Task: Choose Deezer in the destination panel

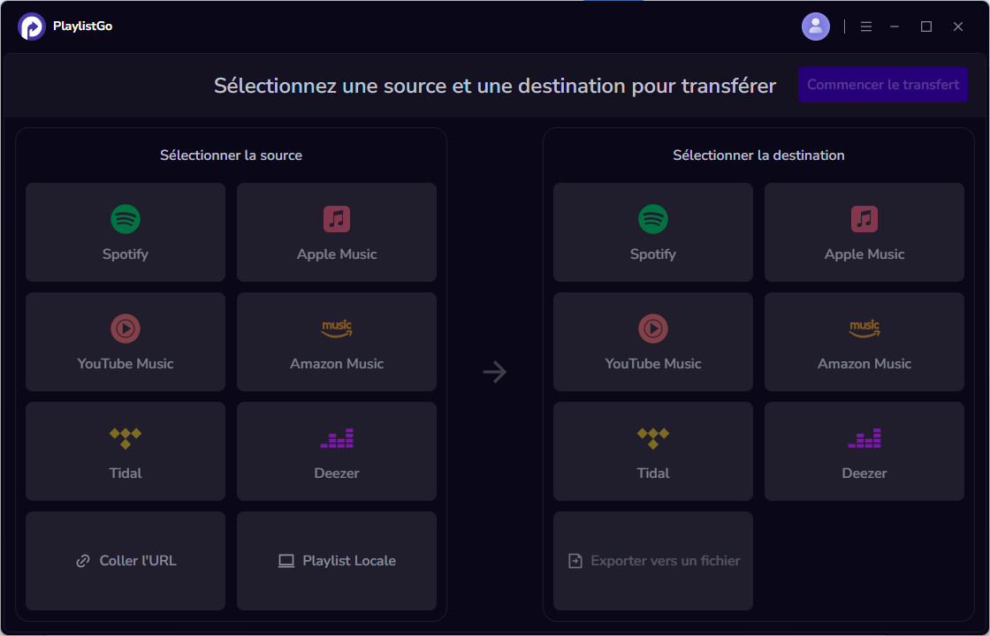Action: click(x=864, y=451)
